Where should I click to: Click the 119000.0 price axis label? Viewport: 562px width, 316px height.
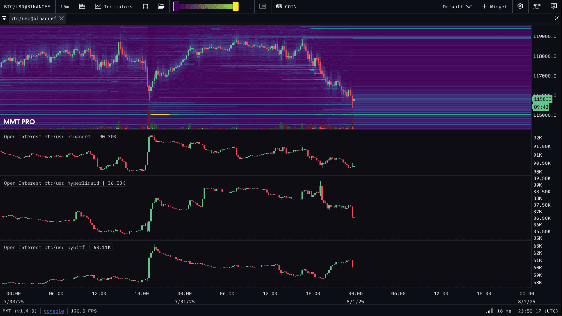tap(544, 37)
